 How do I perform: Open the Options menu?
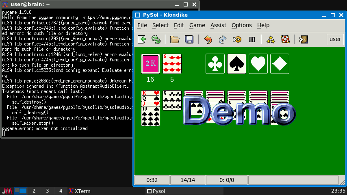242,25
